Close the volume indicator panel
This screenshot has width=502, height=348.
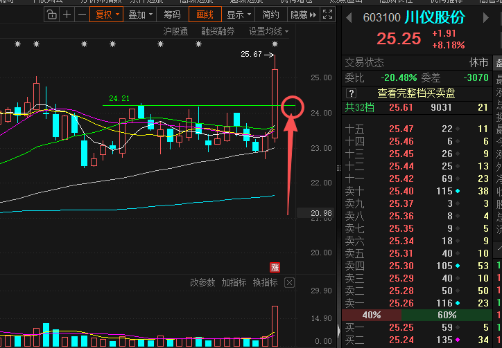289,283
